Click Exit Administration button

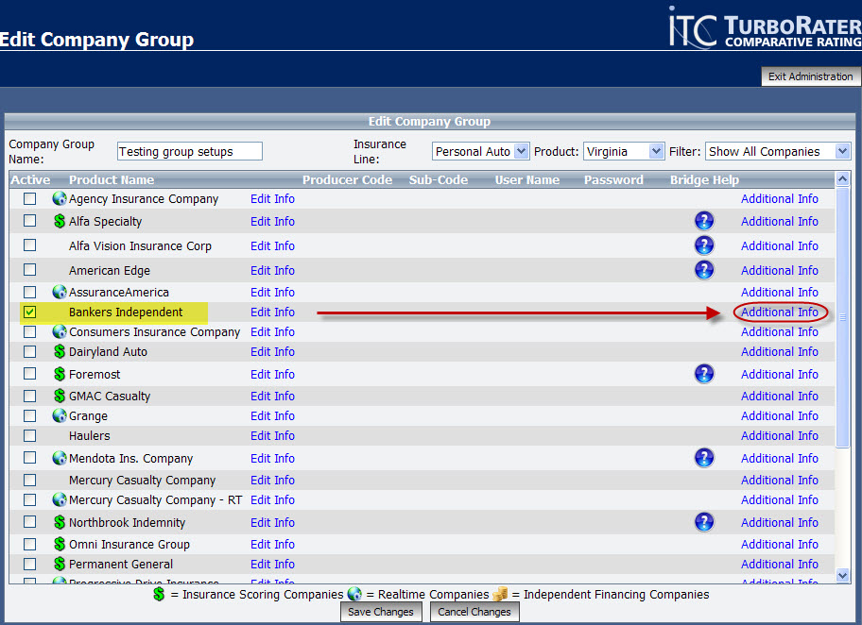(x=810, y=76)
